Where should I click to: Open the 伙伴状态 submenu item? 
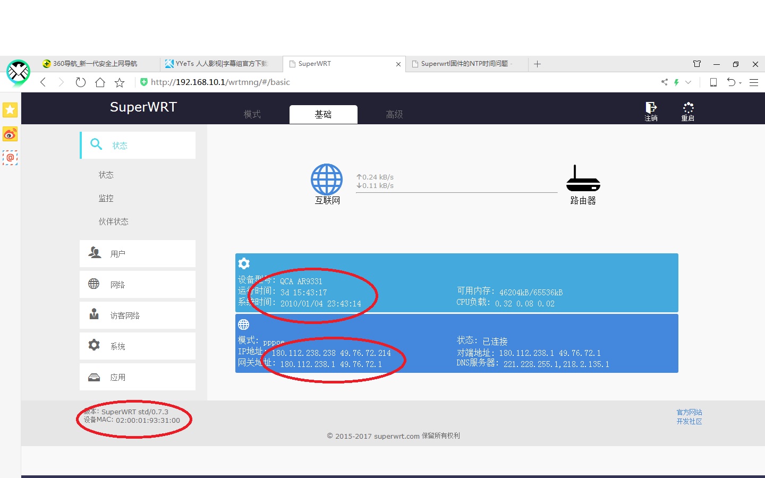pos(114,221)
